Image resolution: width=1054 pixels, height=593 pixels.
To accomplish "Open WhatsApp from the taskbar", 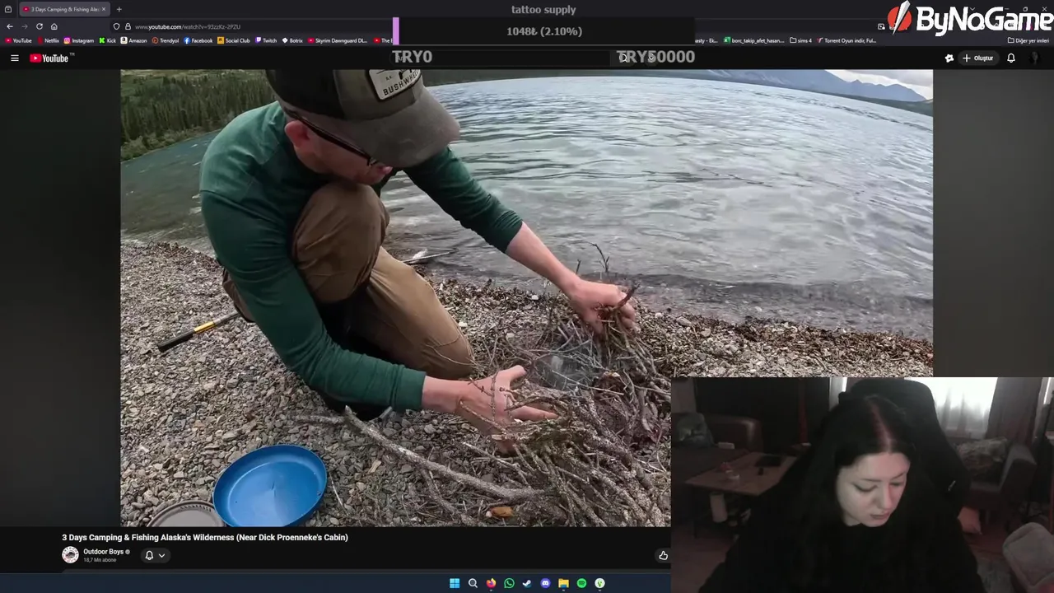I will point(509,583).
